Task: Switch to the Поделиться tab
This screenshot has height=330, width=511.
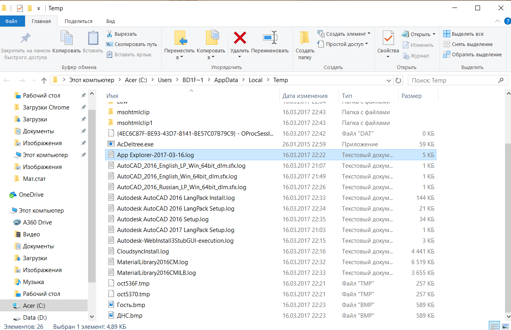Action: pos(79,21)
